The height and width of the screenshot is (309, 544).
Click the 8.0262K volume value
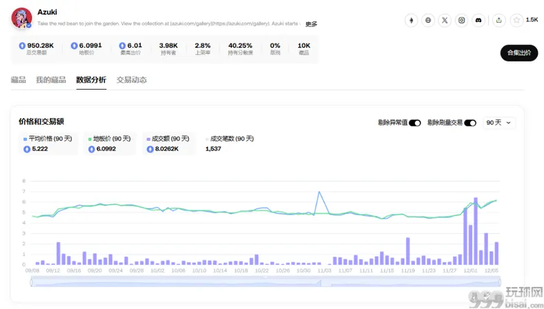pos(166,149)
